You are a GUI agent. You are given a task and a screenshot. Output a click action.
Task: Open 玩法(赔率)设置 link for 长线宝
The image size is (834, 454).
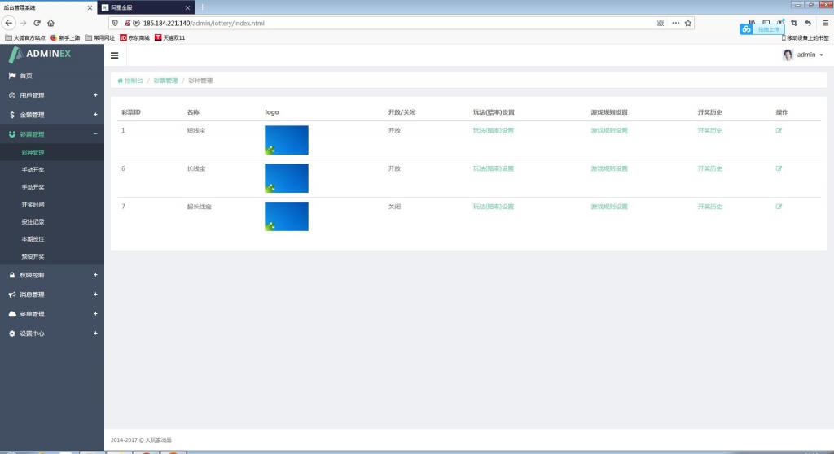coord(494,168)
